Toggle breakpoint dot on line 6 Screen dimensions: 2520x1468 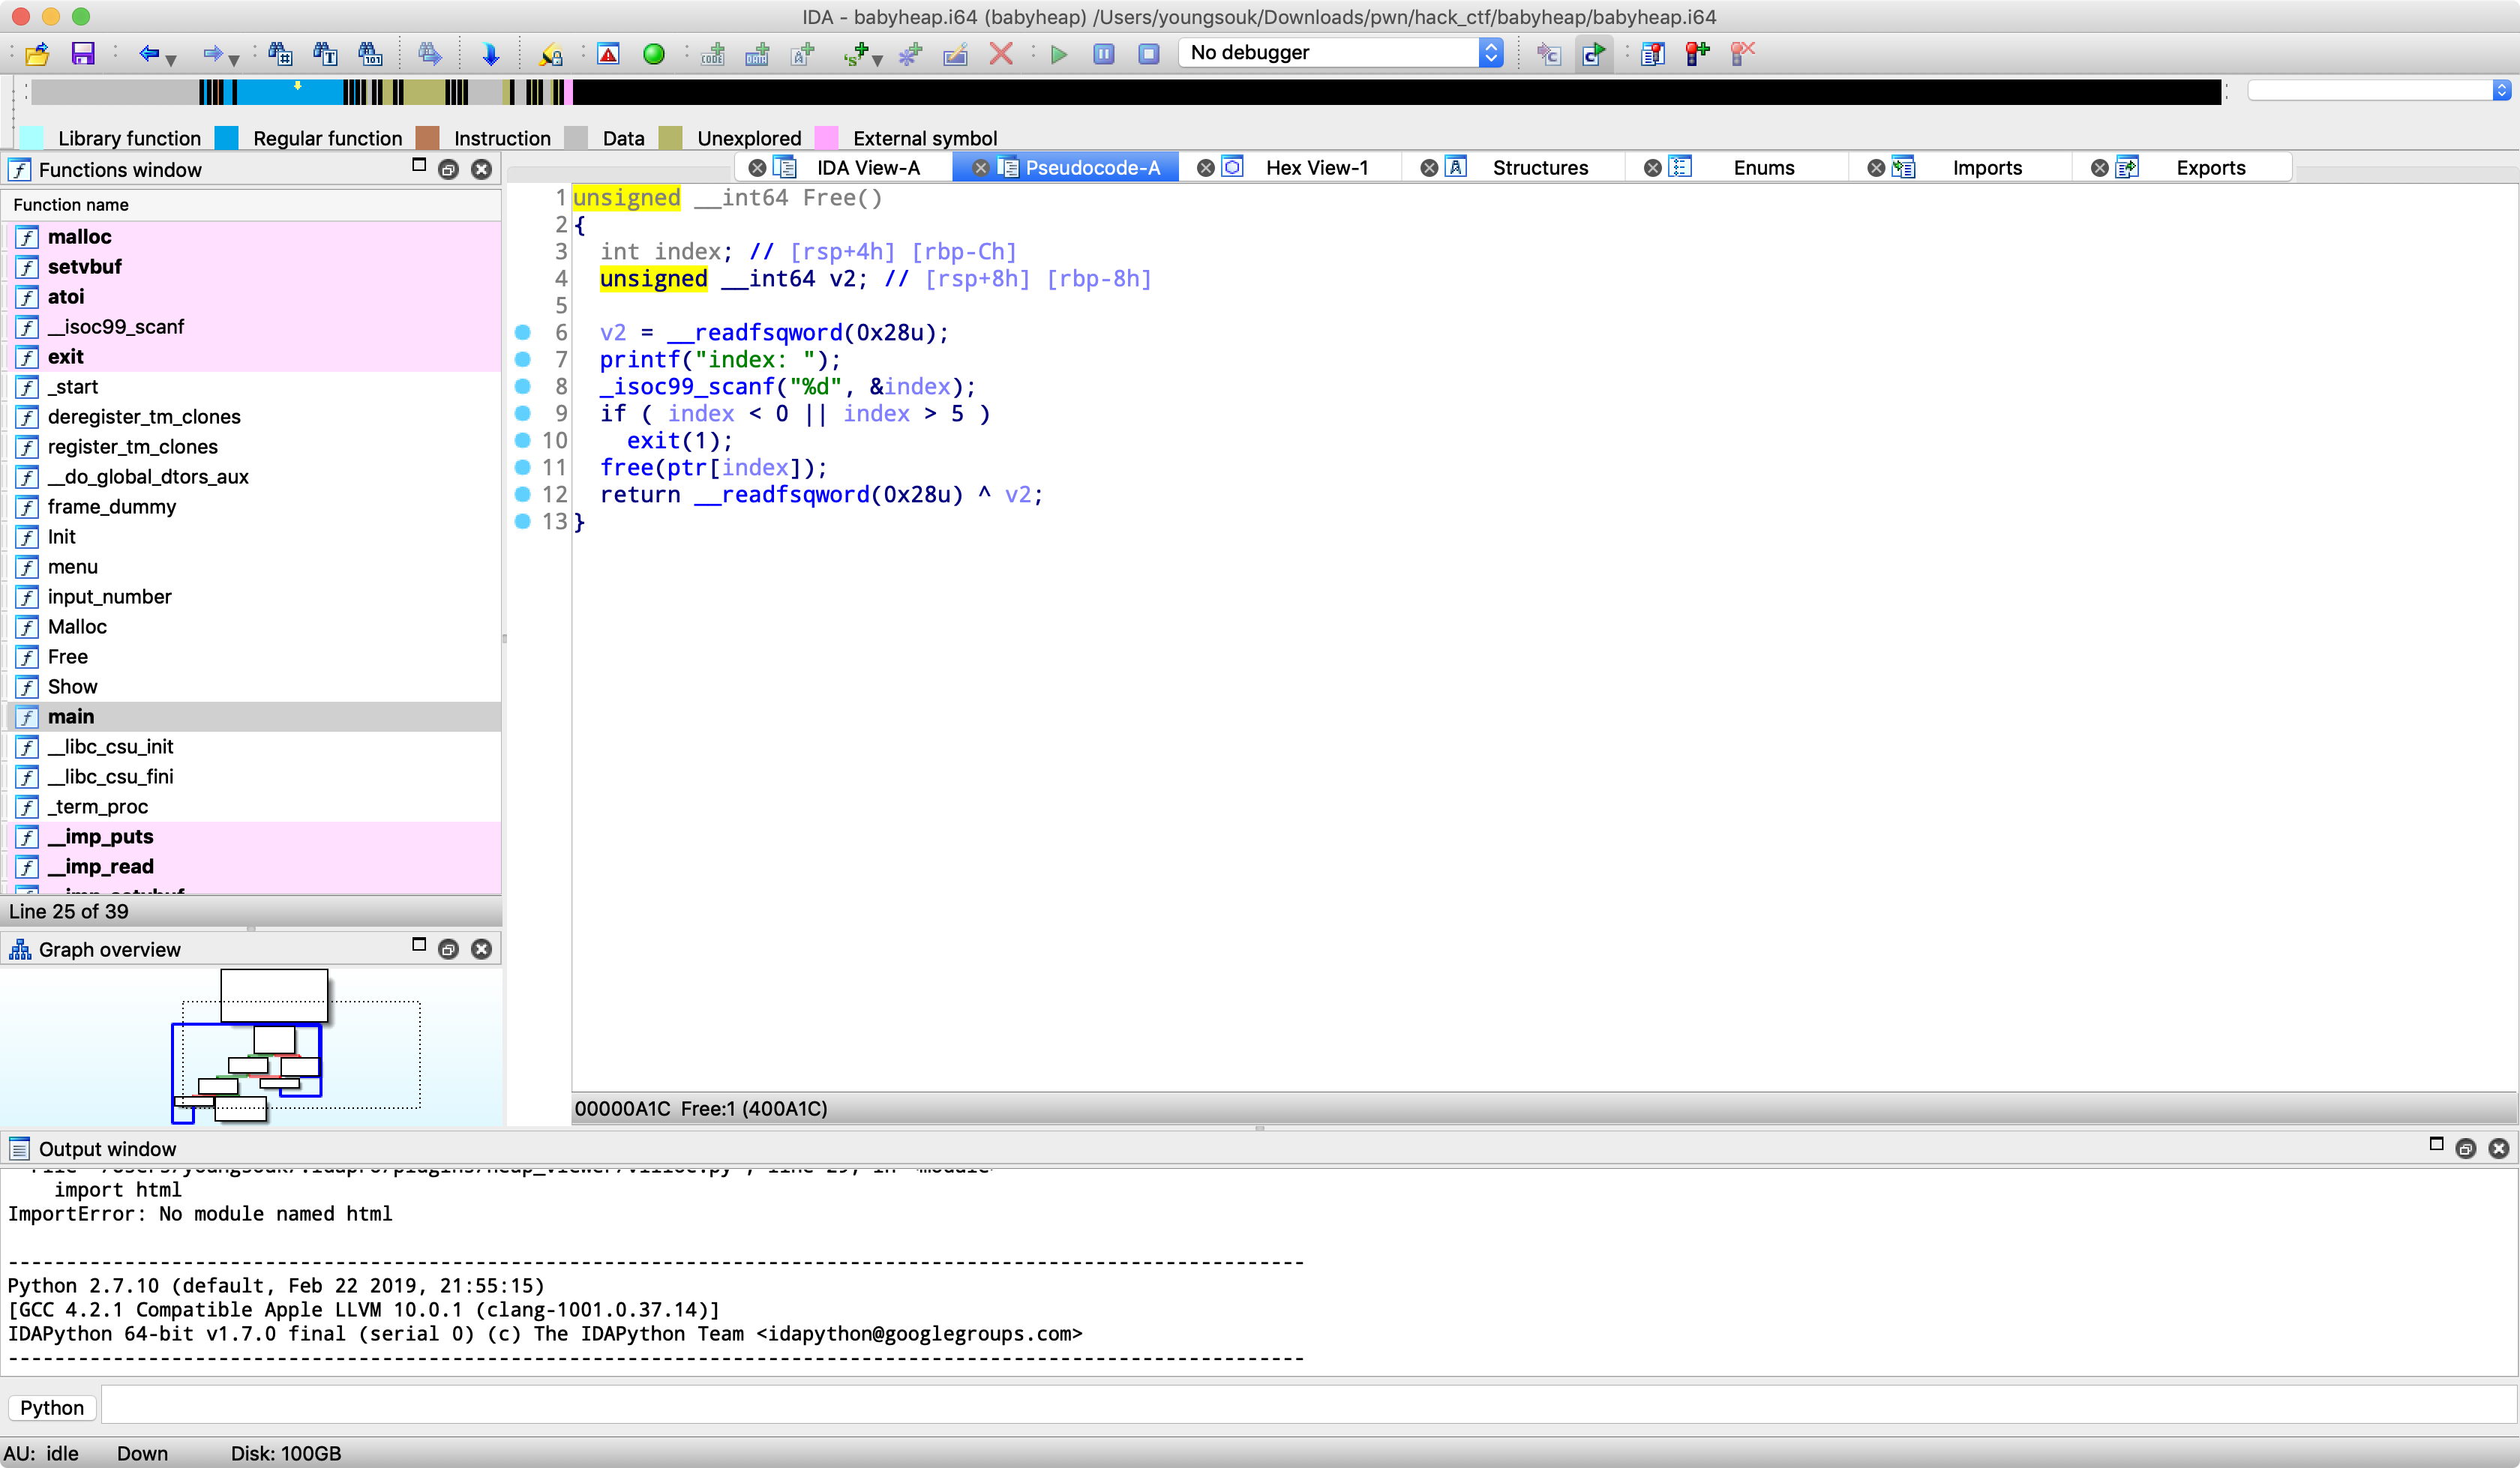522,332
